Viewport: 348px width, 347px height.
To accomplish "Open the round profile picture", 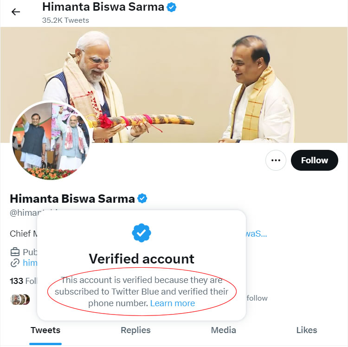I will pyautogui.click(x=51, y=141).
